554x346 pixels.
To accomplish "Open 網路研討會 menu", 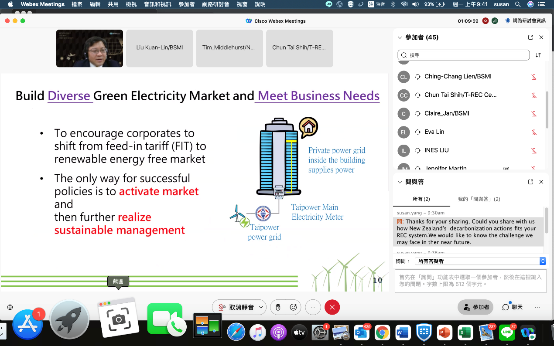I will click(216, 4).
